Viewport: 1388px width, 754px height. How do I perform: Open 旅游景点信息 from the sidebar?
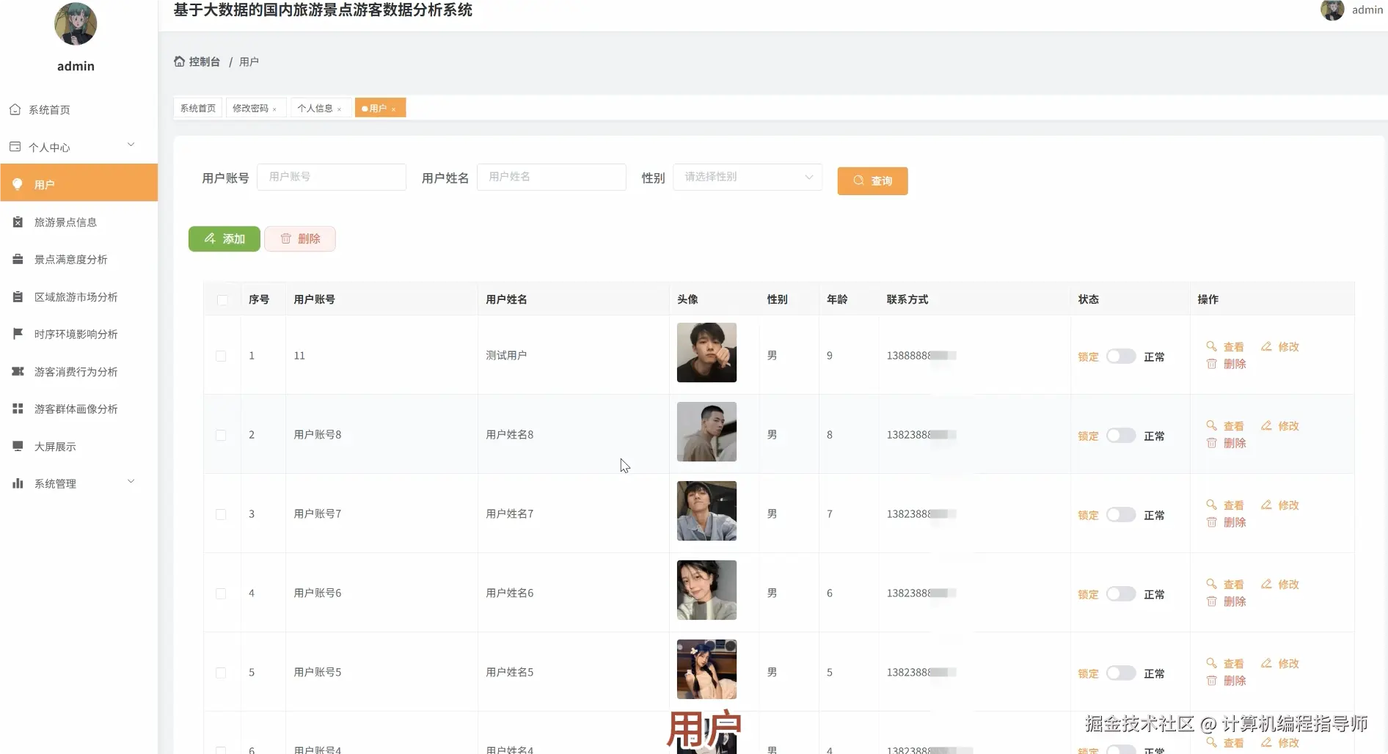coord(66,222)
